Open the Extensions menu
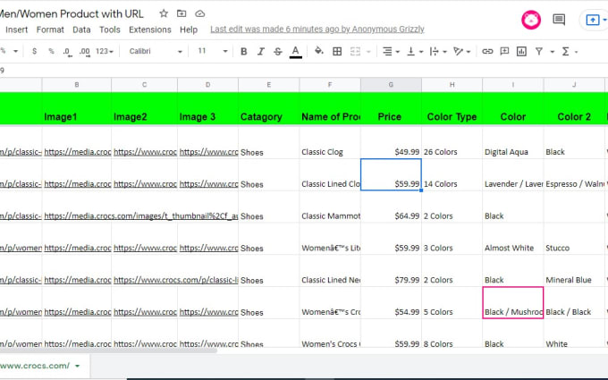608x380 pixels. [x=150, y=30]
